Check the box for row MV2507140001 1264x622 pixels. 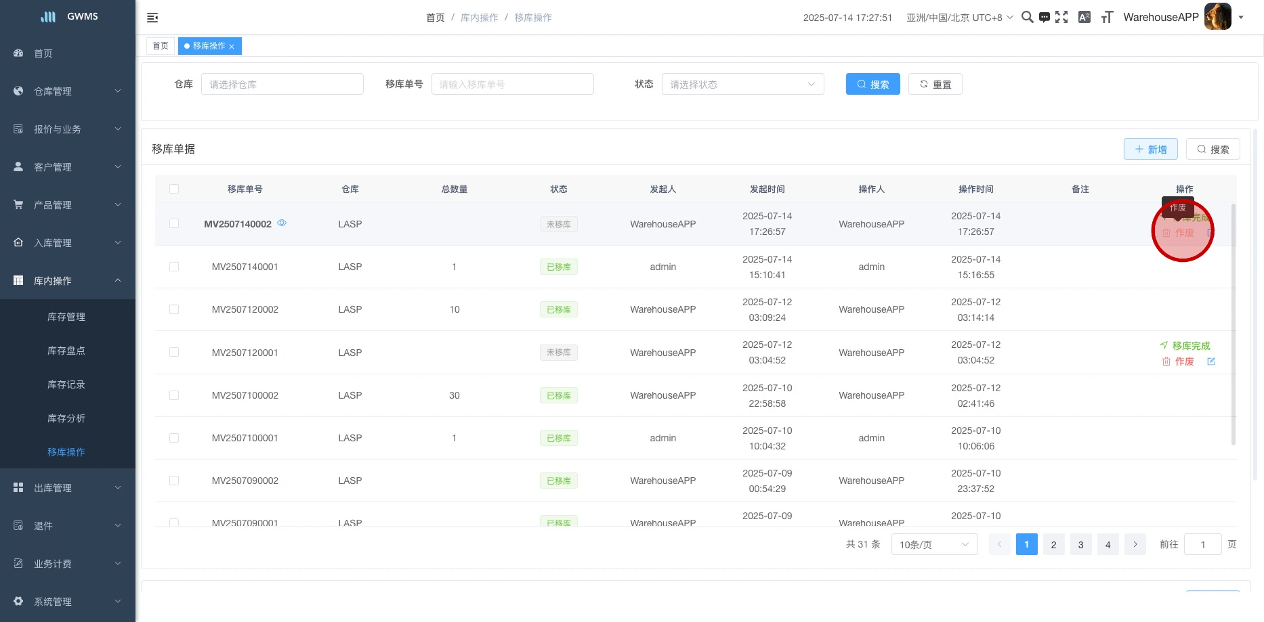tap(174, 267)
